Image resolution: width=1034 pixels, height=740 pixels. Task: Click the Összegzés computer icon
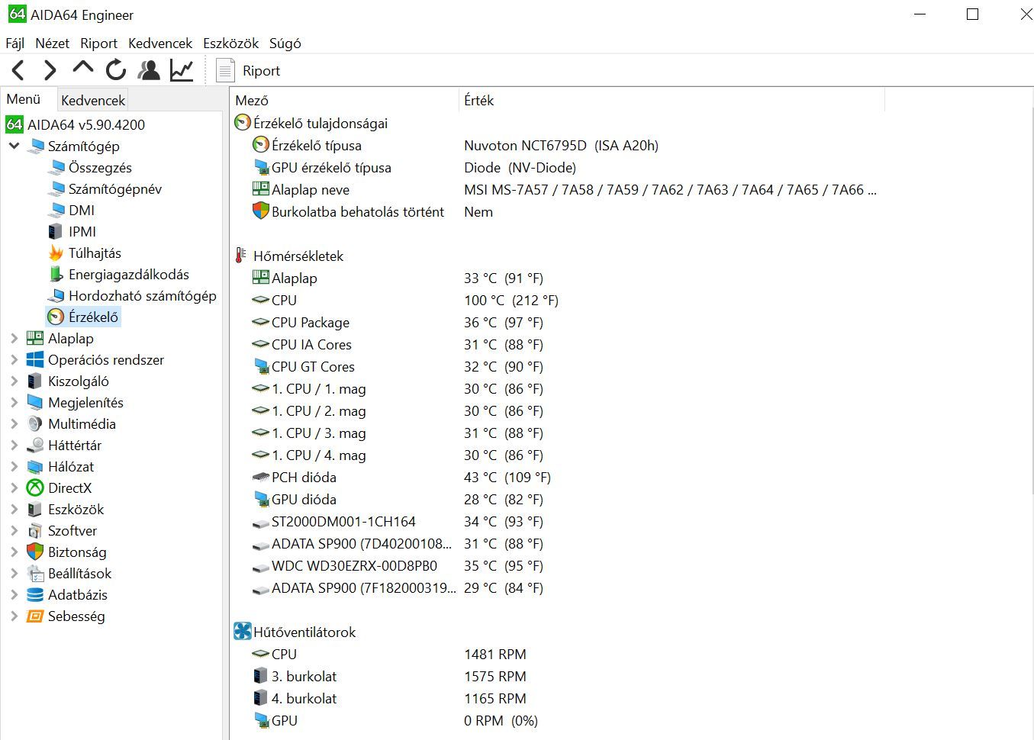tap(56, 167)
